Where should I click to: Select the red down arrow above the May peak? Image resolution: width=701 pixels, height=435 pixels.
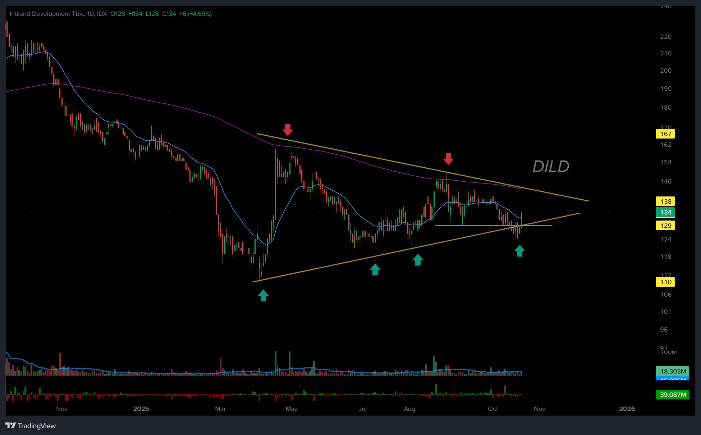pos(288,130)
